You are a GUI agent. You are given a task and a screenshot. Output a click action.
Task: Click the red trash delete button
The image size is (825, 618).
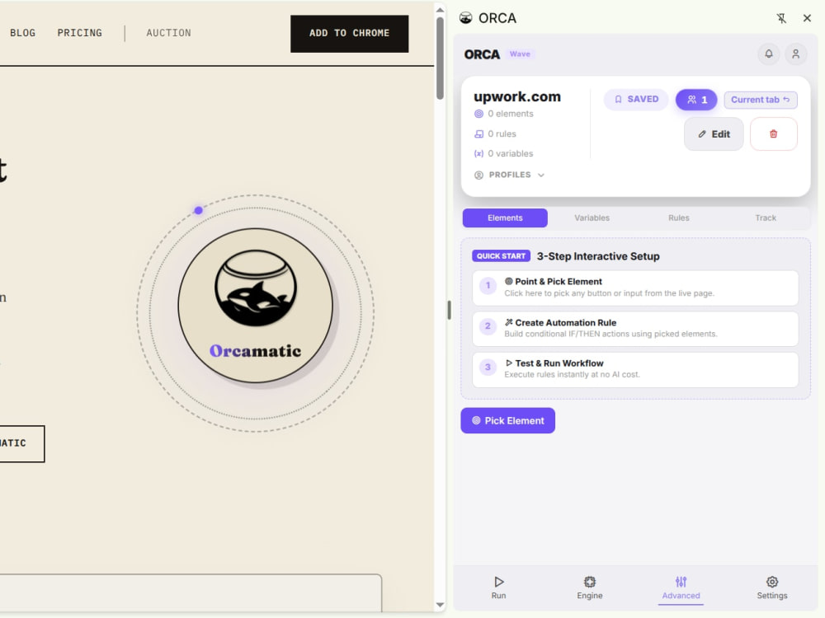click(774, 134)
